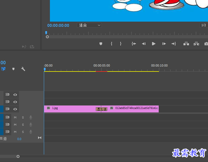Toggle sync lock on the second audio track
Screen dimensions: 208x162
(x=8, y=125)
